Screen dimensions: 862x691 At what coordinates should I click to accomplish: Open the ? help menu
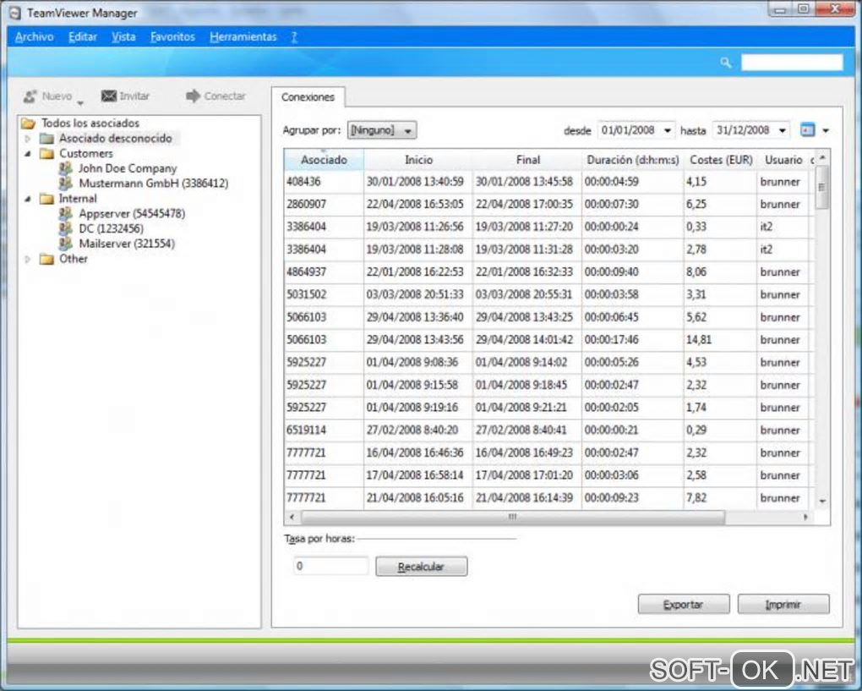tap(294, 37)
